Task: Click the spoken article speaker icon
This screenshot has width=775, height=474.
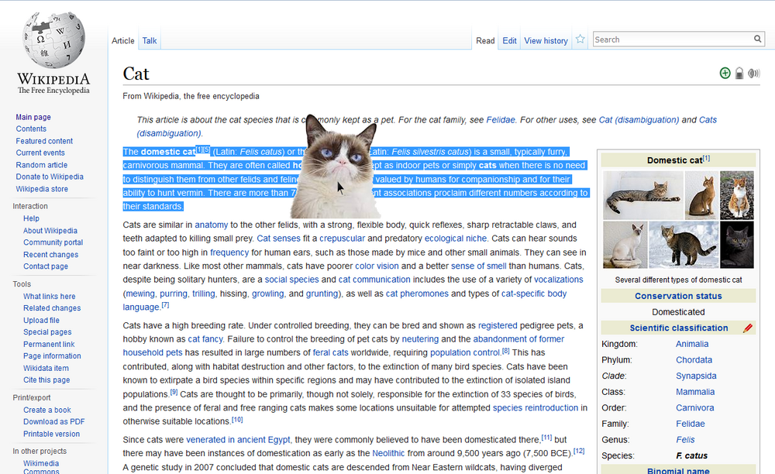Action: (754, 74)
